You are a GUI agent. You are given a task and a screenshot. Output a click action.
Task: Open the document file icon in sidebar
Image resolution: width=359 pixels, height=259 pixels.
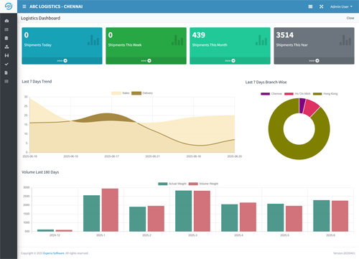click(6, 72)
